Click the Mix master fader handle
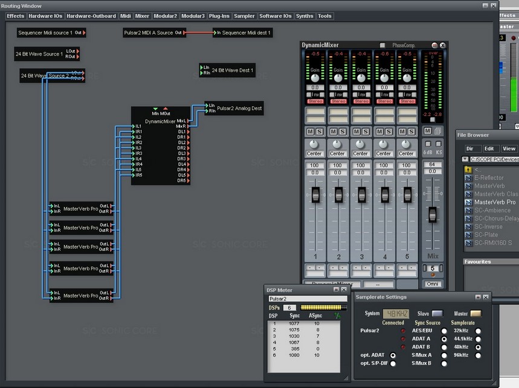The height and width of the screenshot is (388, 519). pyautogui.click(x=432, y=214)
